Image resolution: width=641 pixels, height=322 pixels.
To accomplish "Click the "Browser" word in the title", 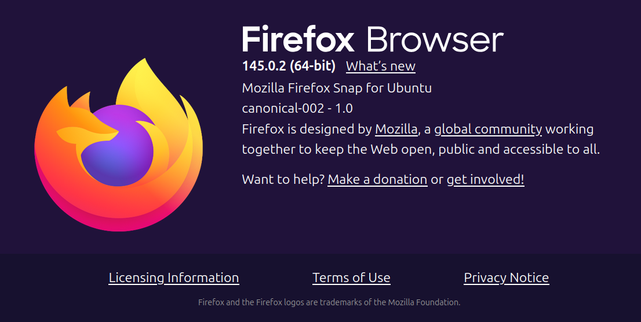I will tap(435, 39).
